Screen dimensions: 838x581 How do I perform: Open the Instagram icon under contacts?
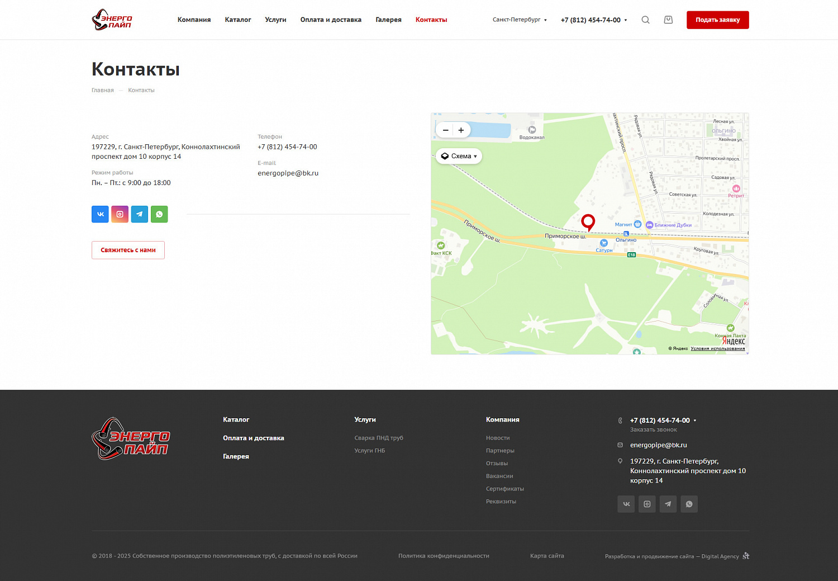point(120,214)
